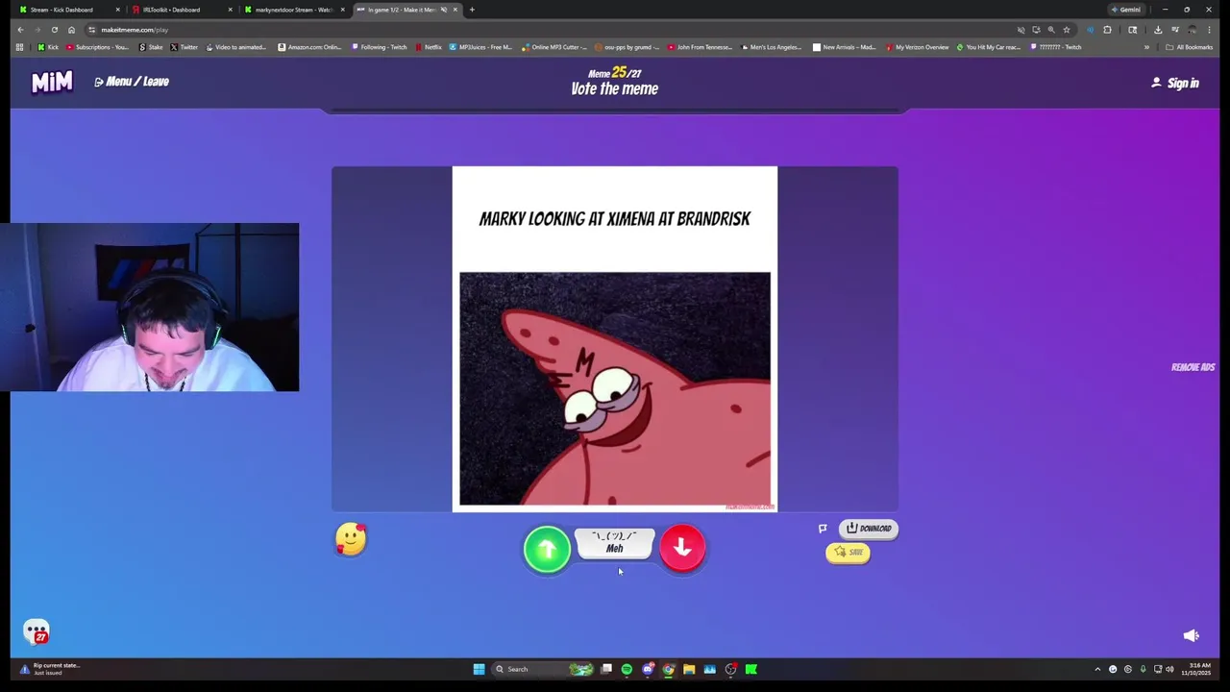1230x692 pixels.
Task: Open the volume control in system tray
Action: (1169, 669)
